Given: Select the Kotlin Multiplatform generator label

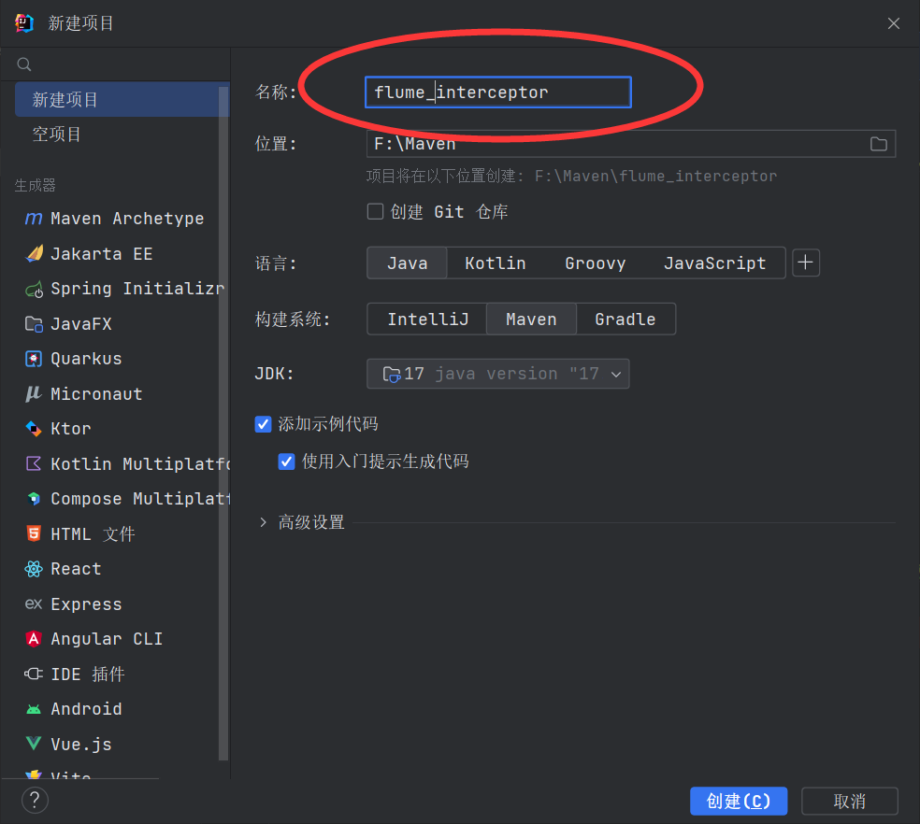Looking at the screenshot, I should pyautogui.click(x=140, y=464).
